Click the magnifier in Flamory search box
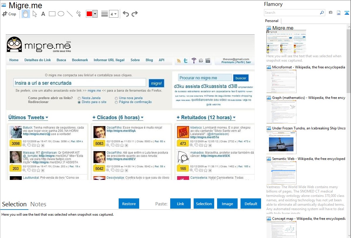The image size is (351, 238). tap(322, 13)
